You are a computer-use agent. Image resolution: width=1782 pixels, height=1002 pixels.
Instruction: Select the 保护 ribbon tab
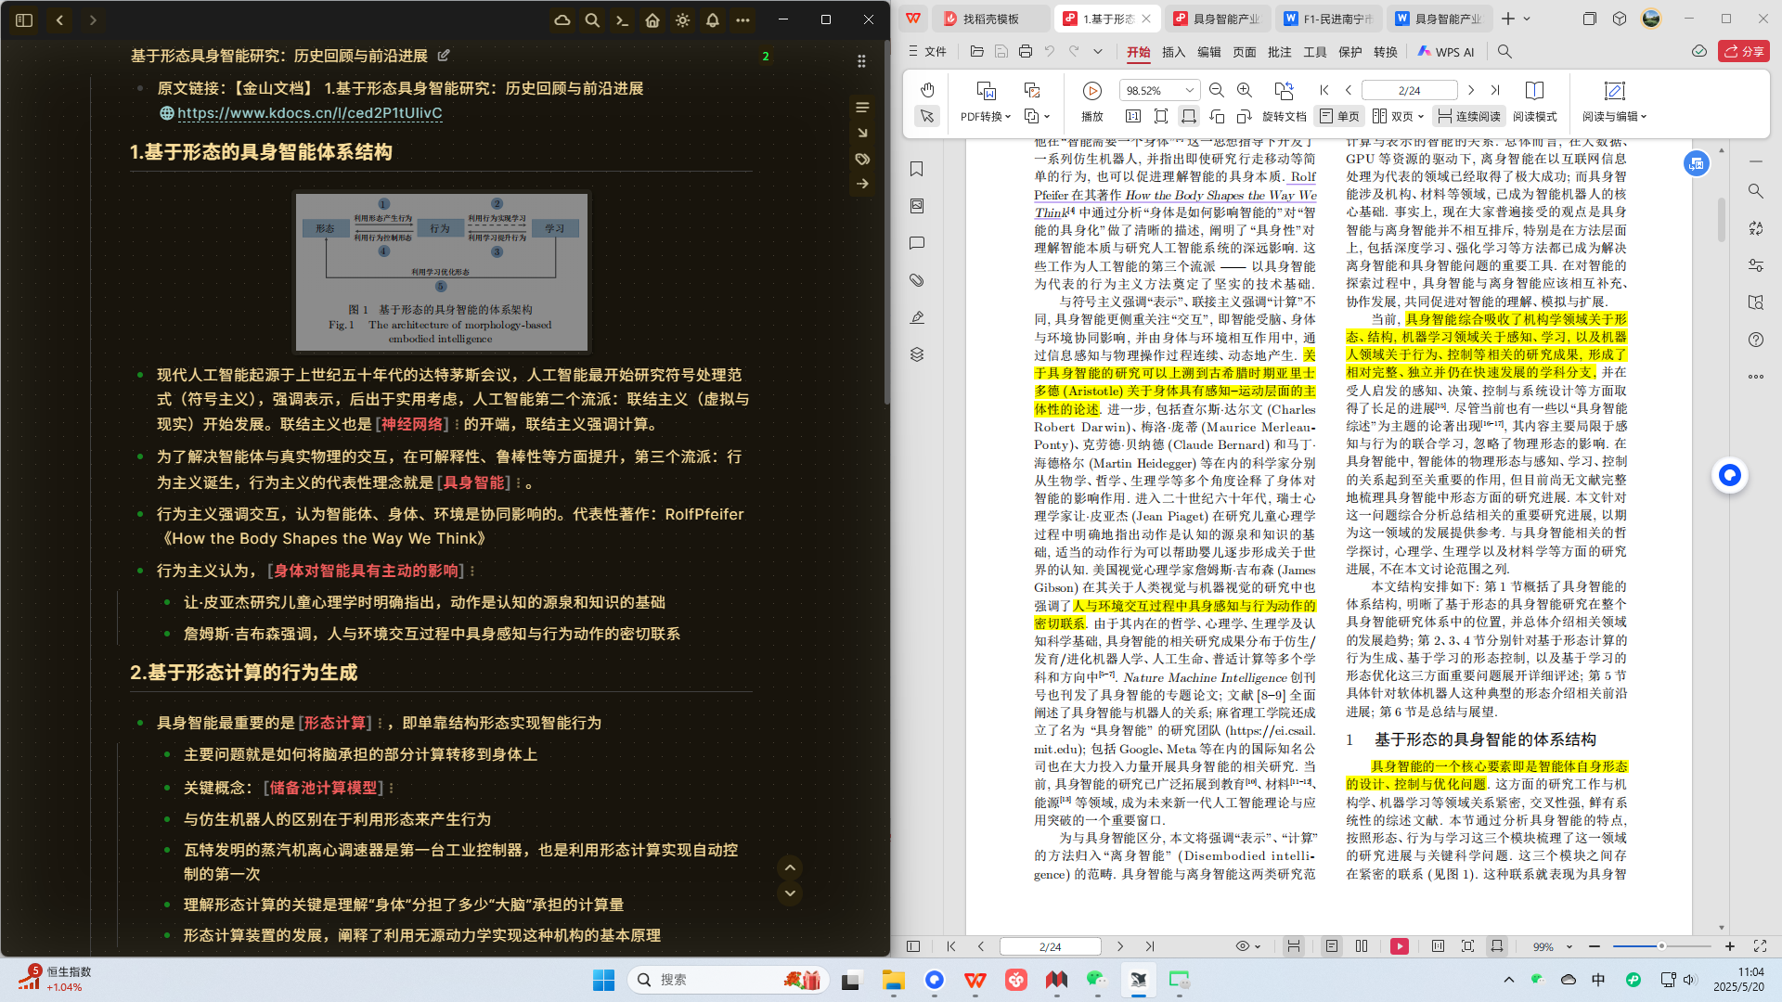1350,52
